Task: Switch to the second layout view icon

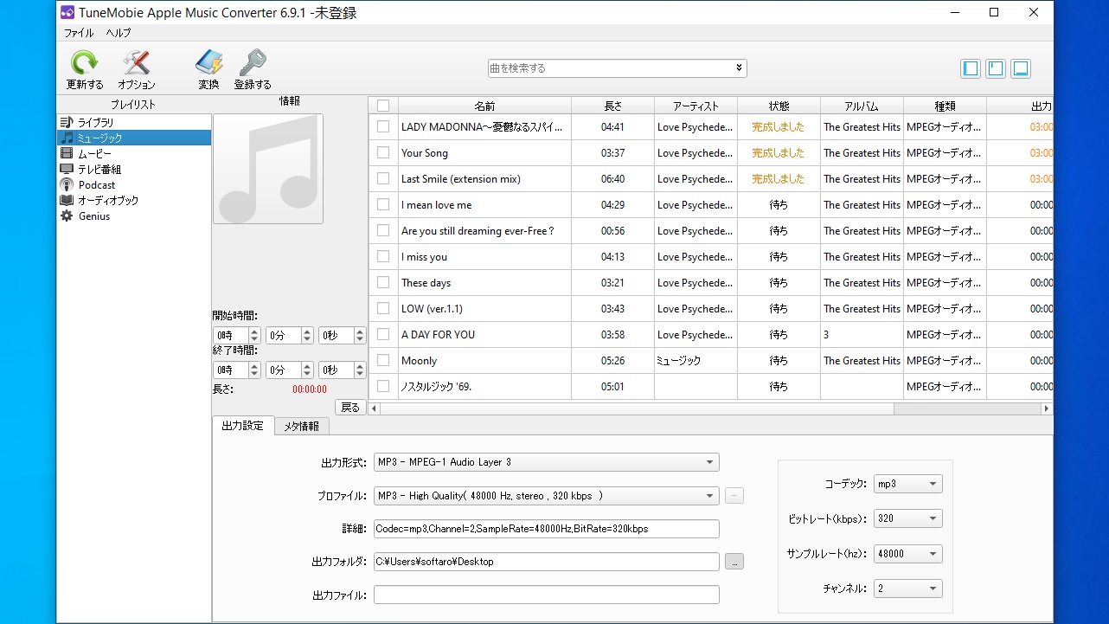Action: pyautogui.click(x=996, y=68)
